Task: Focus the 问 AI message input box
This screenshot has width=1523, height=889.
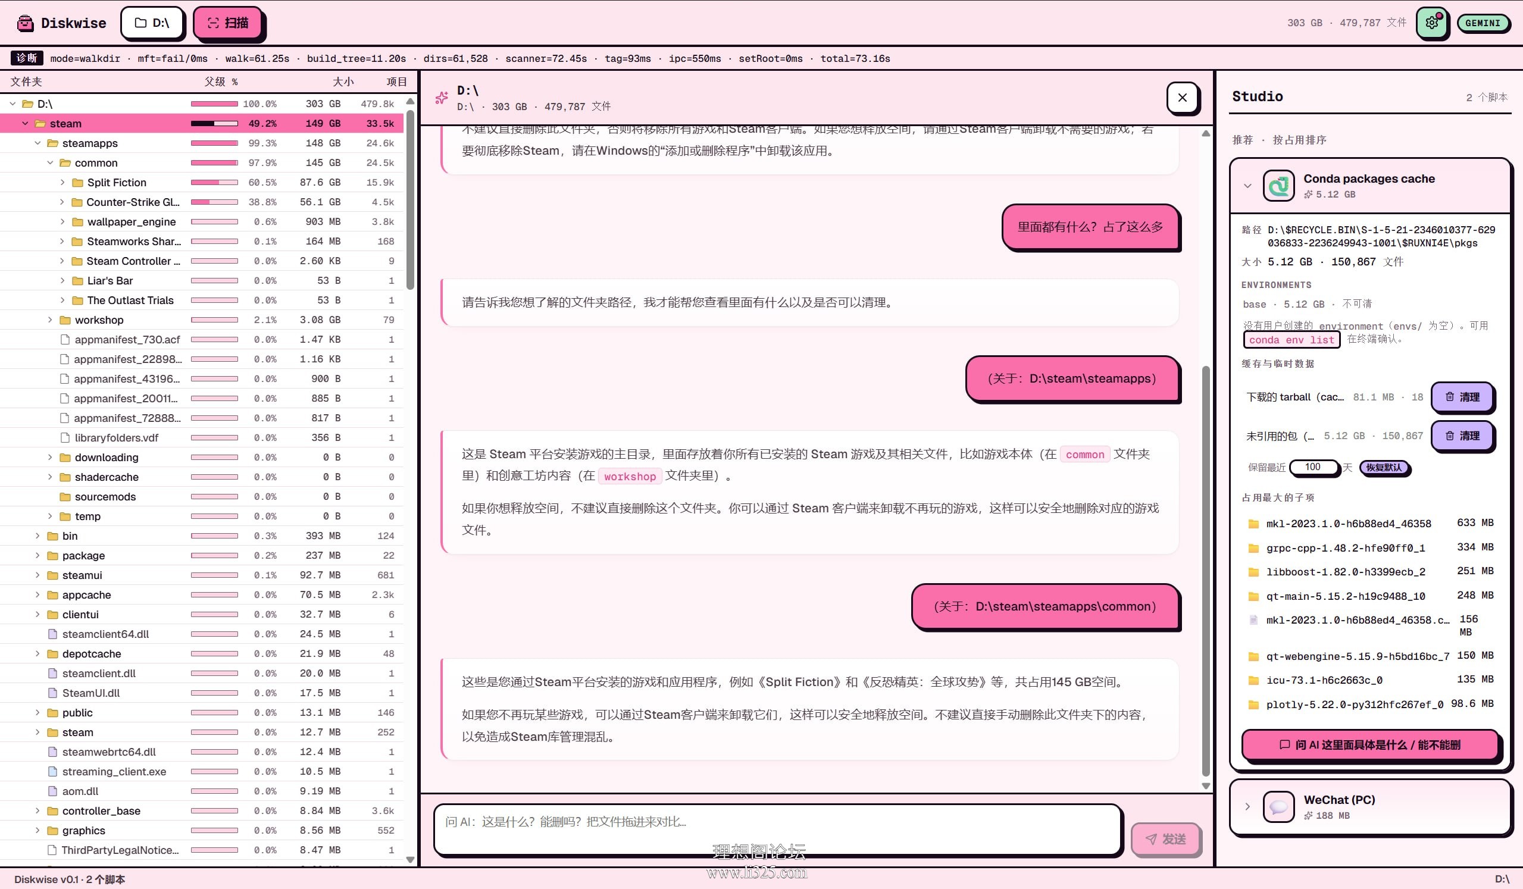Action: point(778,829)
